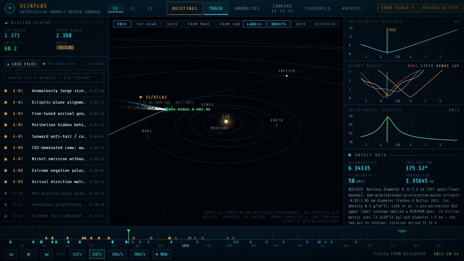Click the Venus planet label
The height and width of the screenshot is (261, 464).
208,105
